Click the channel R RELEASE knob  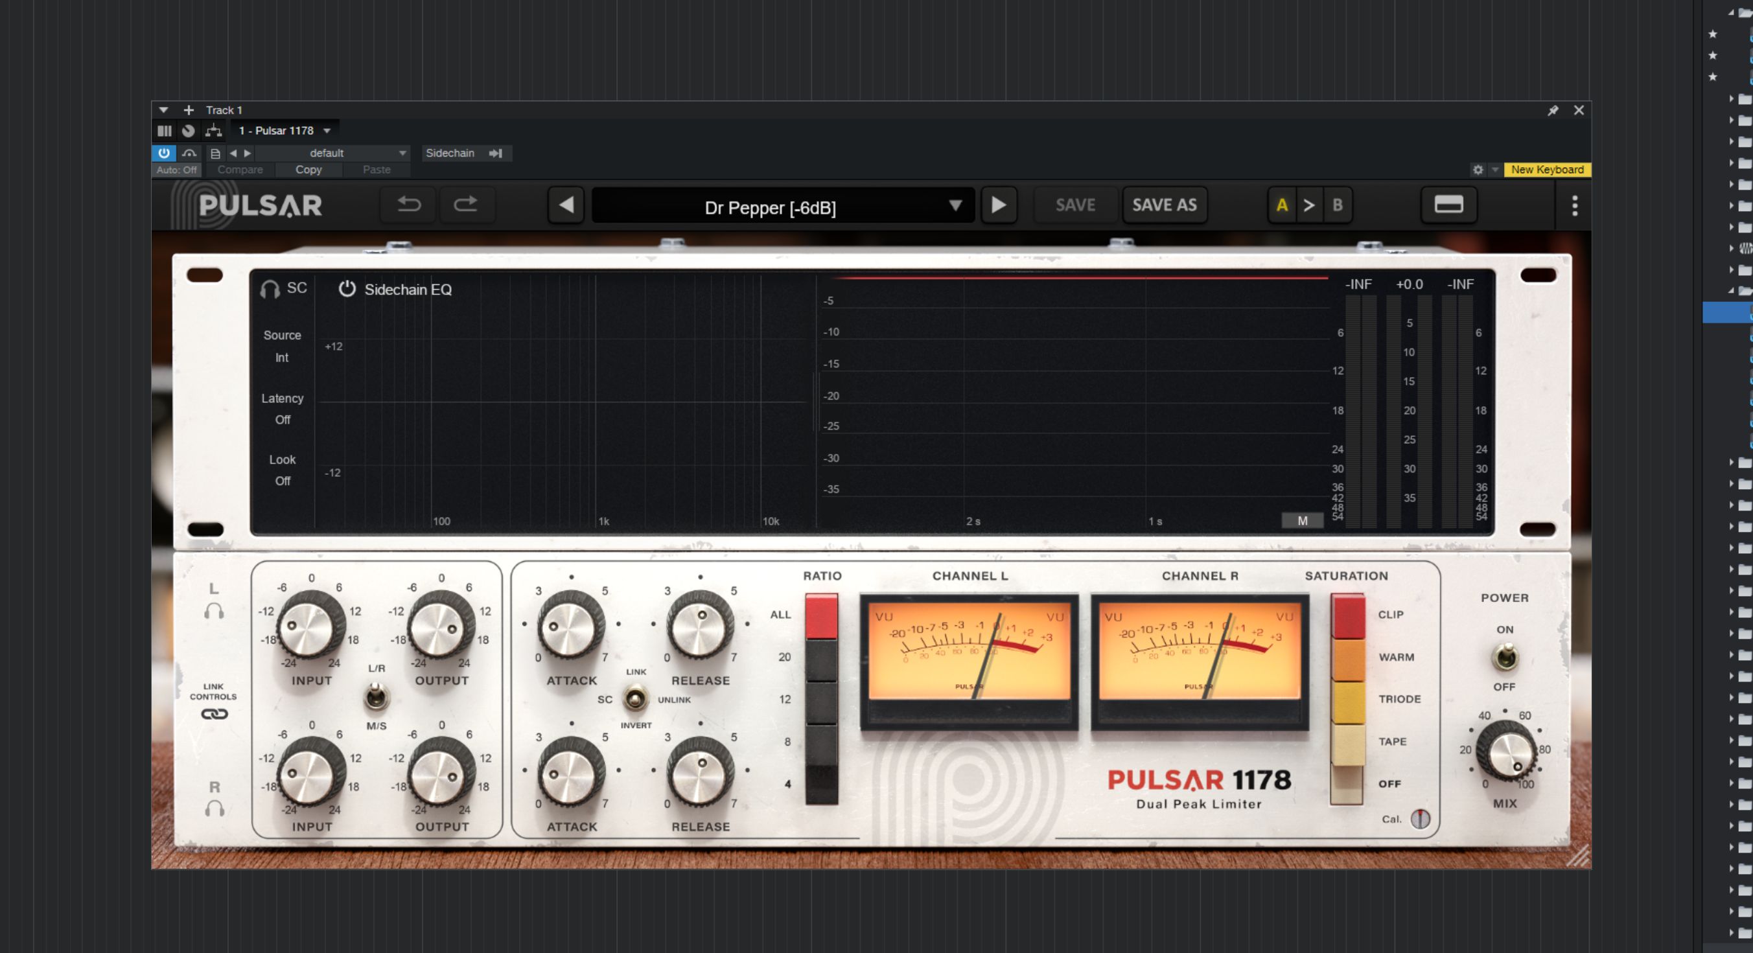click(701, 771)
